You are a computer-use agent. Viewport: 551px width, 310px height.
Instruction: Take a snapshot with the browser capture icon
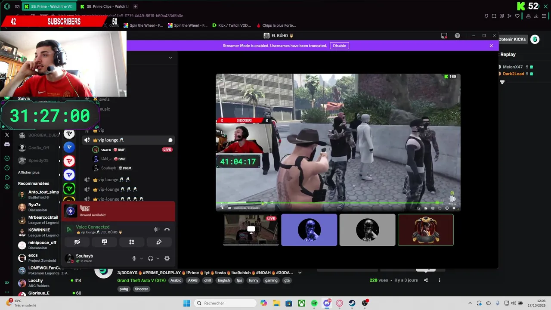(494, 16)
